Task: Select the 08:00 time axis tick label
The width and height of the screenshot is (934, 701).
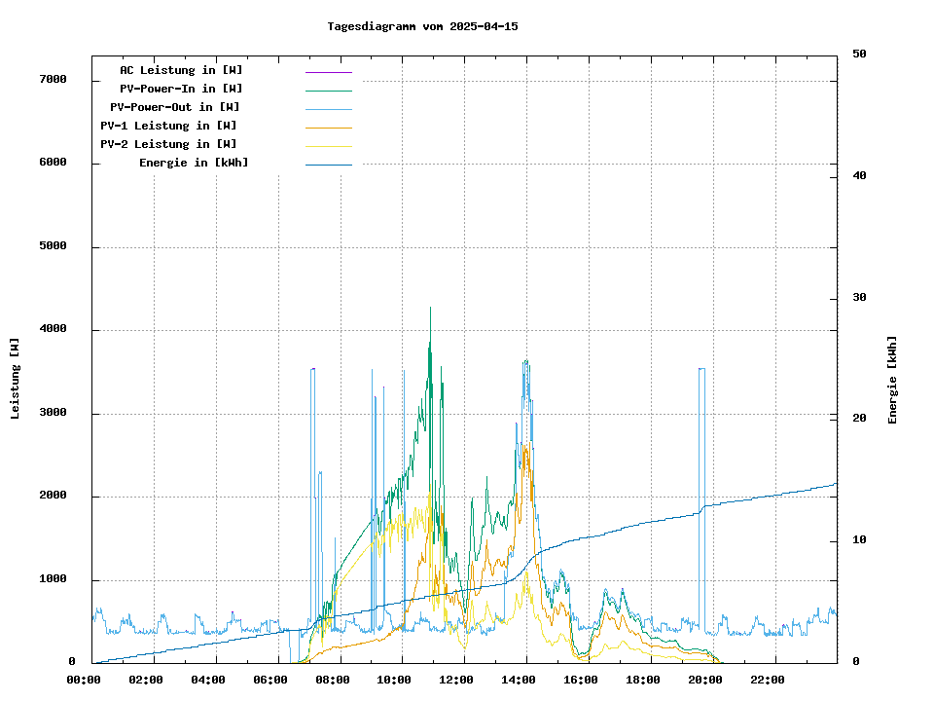Action: point(333,680)
